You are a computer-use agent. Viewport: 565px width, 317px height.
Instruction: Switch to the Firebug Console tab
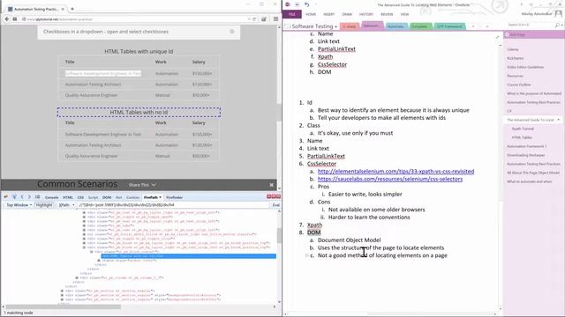pyautogui.click(x=51, y=197)
